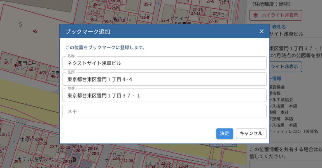Click the 住所 address field
Screen dimensions: 322x168
point(164,79)
